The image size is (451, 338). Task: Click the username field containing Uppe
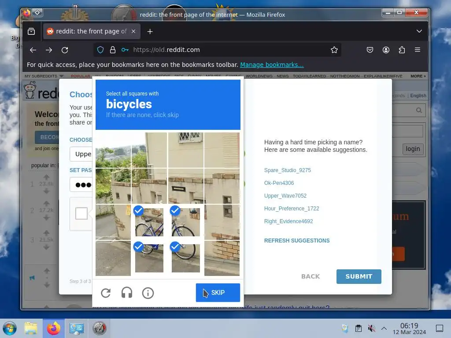[81, 154]
